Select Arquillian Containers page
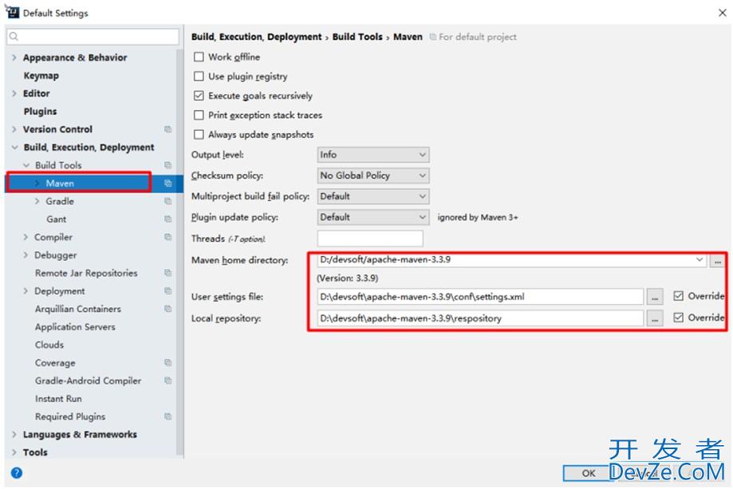733x489 pixels. pyautogui.click(x=78, y=309)
